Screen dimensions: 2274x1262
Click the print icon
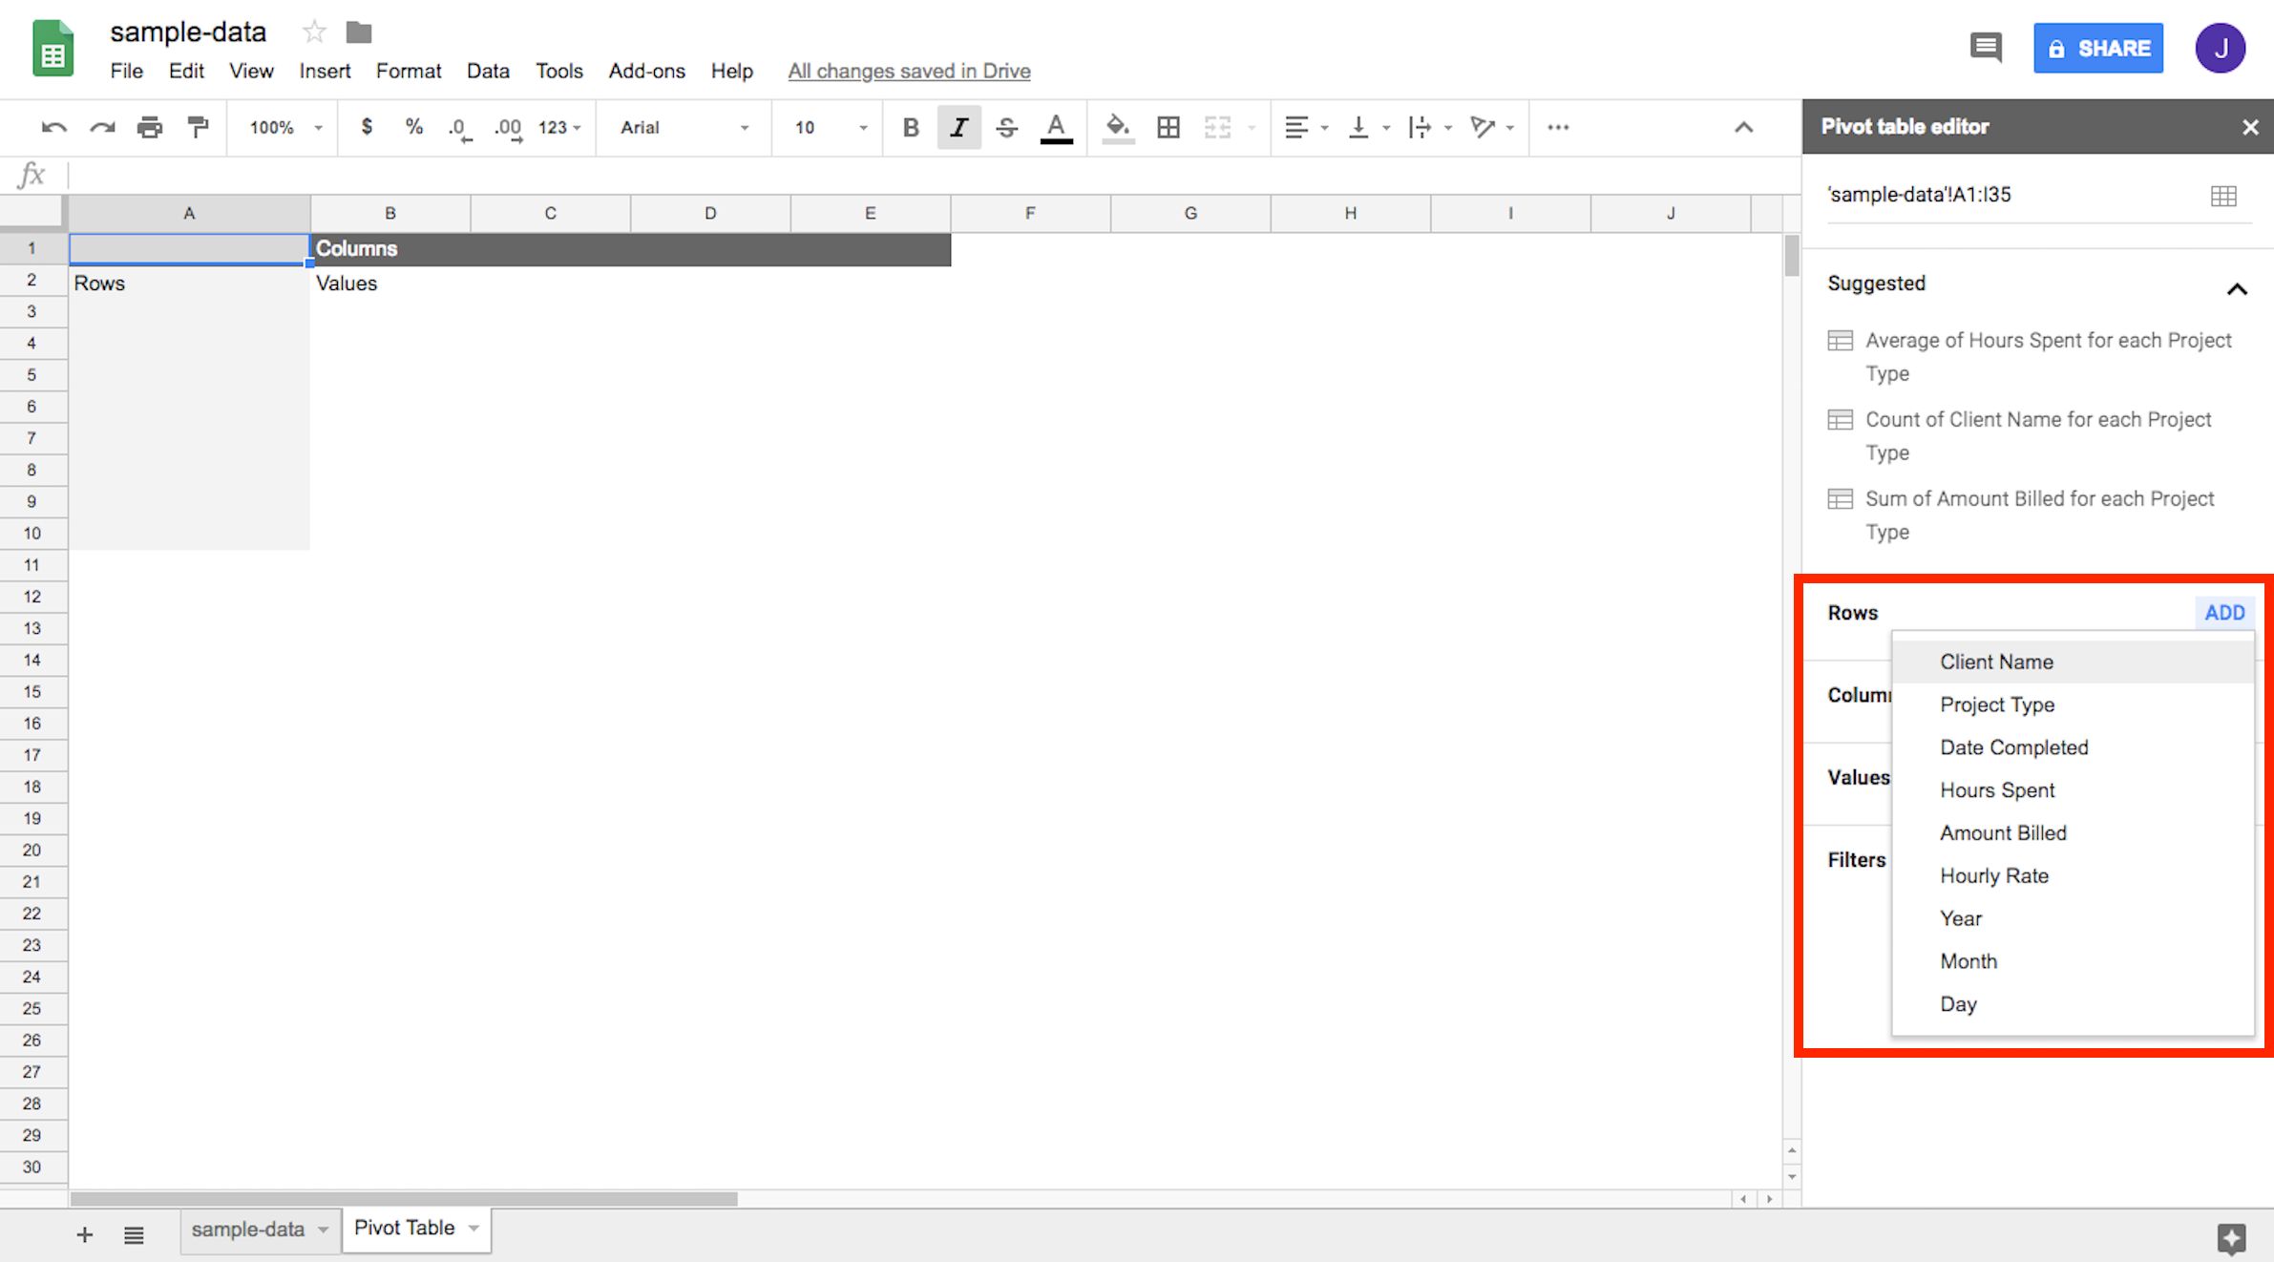coord(149,127)
